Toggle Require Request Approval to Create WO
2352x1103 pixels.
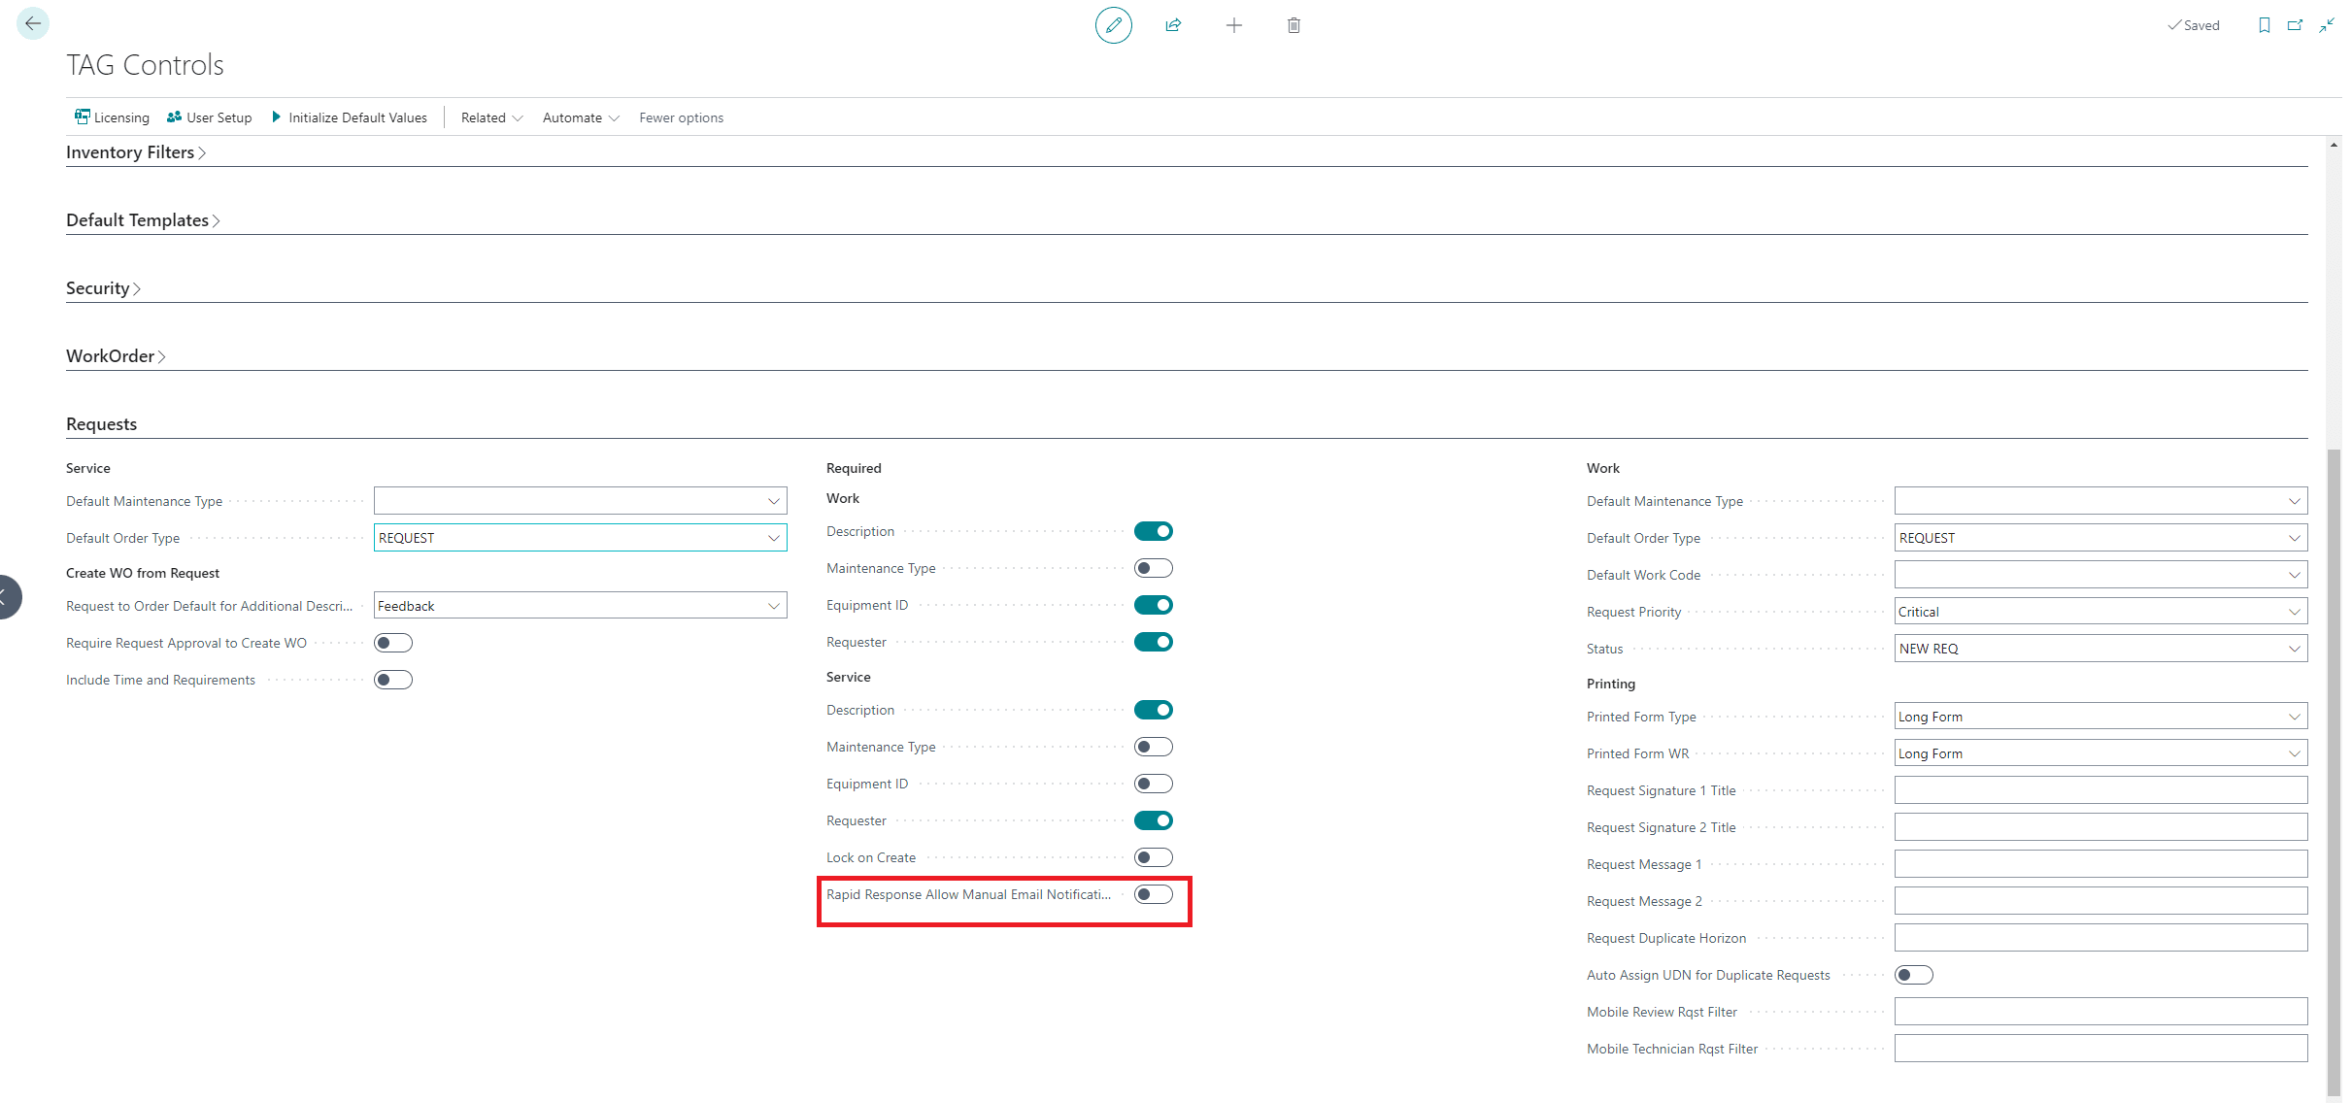click(393, 643)
